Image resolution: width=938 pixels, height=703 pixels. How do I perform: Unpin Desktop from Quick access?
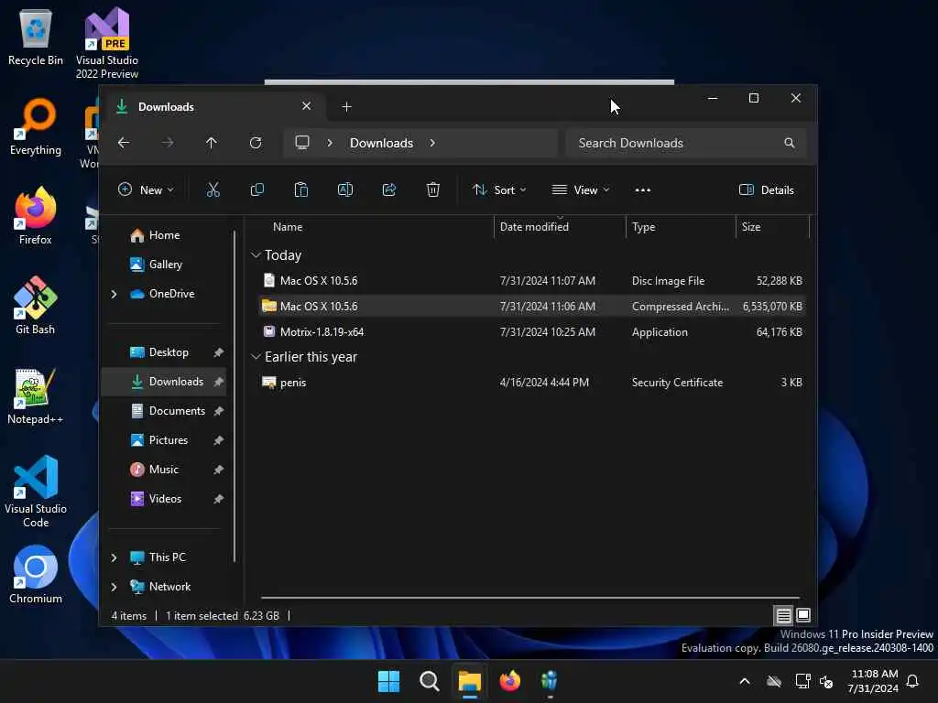(218, 352)
